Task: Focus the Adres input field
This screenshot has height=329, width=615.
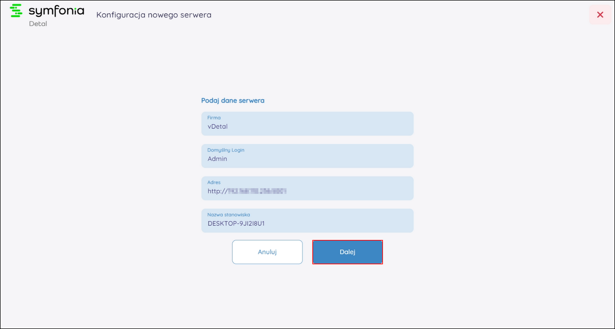Action: click(307, 188)
